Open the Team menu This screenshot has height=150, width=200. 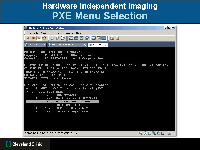58,33
